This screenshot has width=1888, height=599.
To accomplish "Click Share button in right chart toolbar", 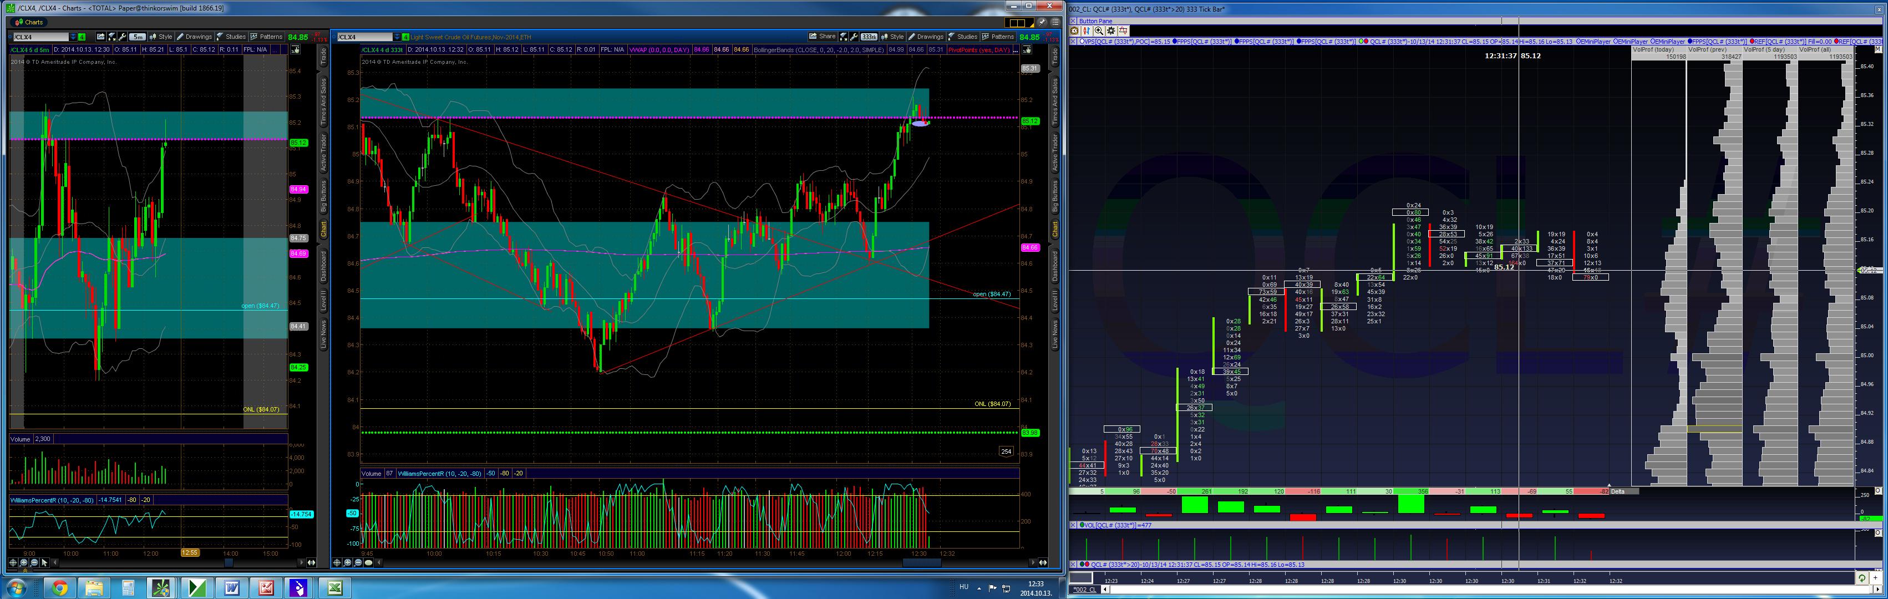I will [x=823, y=37].
